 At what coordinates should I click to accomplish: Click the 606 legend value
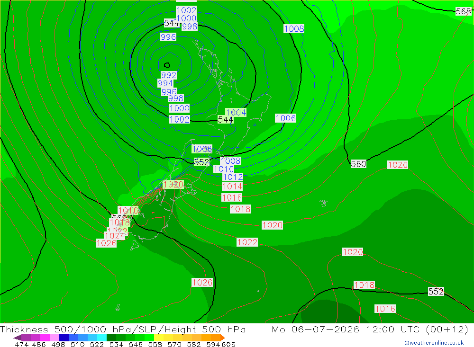tap(228, 345)
